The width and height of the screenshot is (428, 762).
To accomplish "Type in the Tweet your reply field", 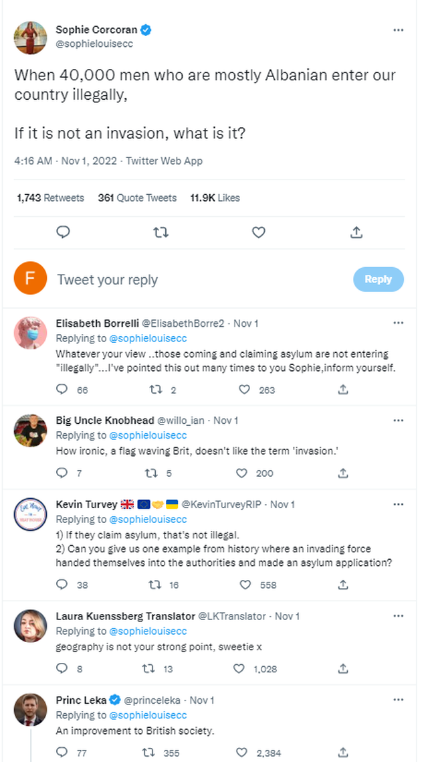I will pyautogui.click(x=201, y=280).
